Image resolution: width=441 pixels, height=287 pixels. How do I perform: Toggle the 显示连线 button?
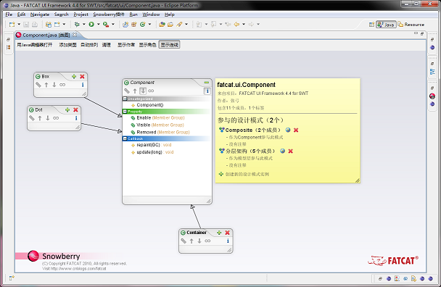point(169,45)
